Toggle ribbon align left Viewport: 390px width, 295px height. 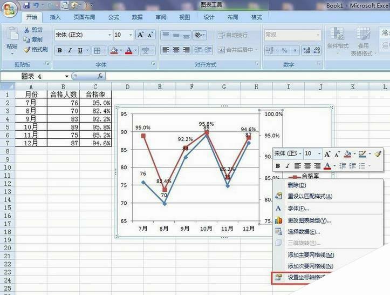[x=166, y=50]
